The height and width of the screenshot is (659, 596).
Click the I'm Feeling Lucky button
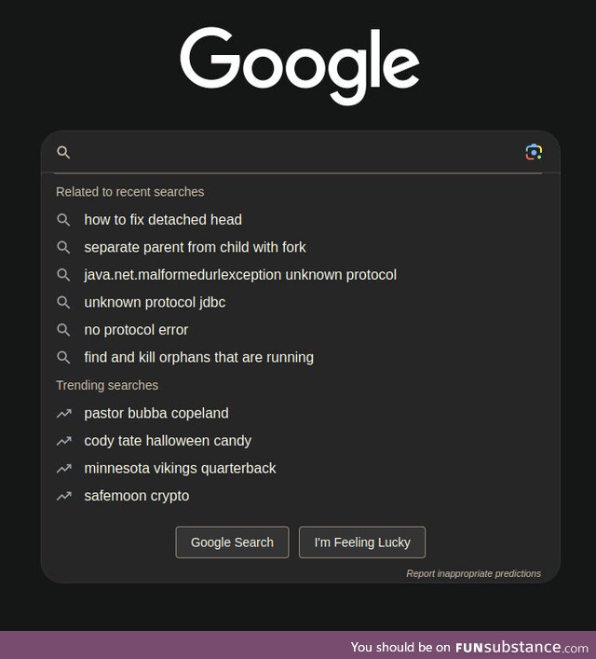tap(362, 542)
